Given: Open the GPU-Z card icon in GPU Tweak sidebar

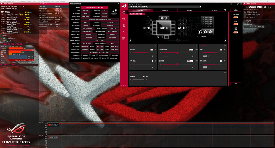Looking at the screenshot, I should tap(124, 38).
